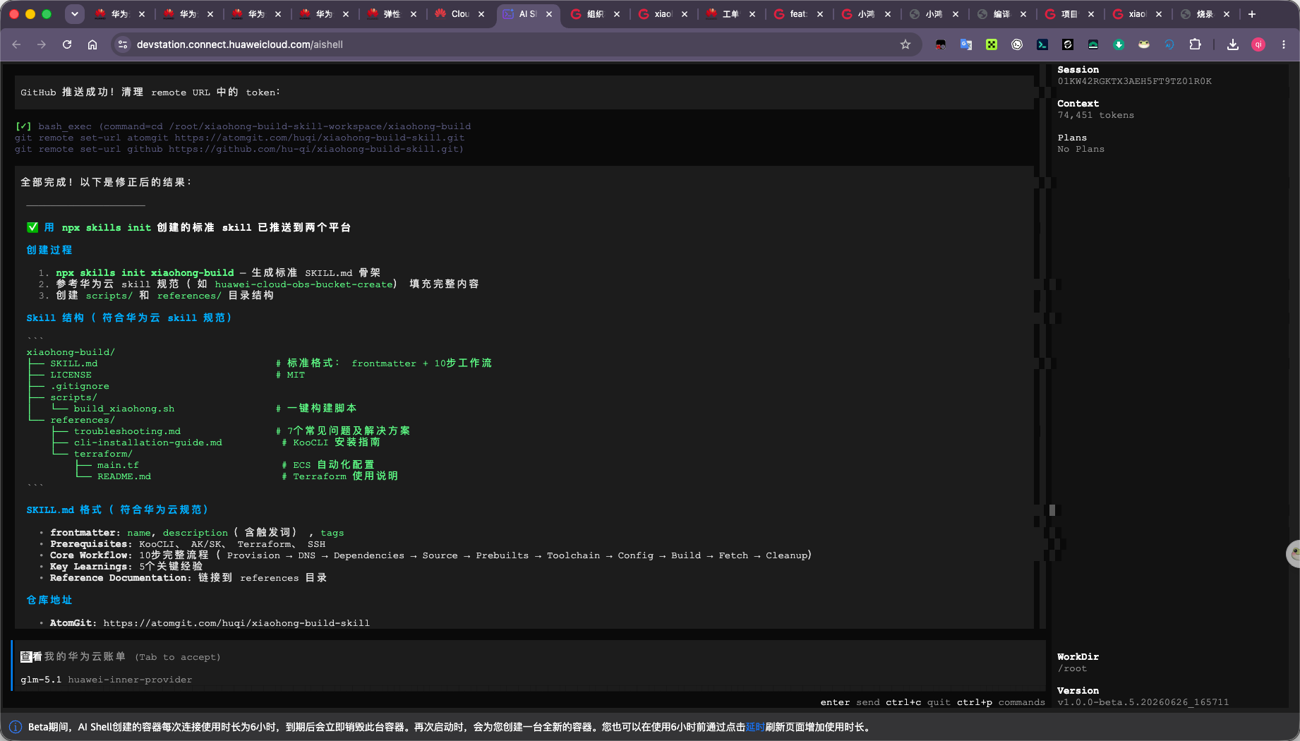
Task: Show browser downloads
Action: (1233, 44)
